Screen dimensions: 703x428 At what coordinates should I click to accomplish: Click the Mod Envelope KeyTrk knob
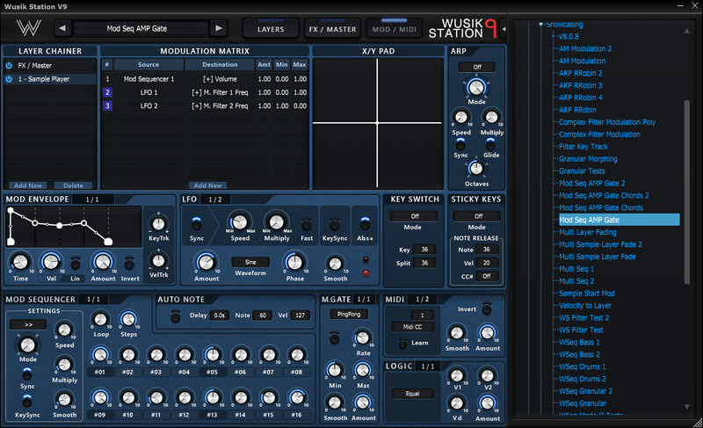(x=158, y=223)
